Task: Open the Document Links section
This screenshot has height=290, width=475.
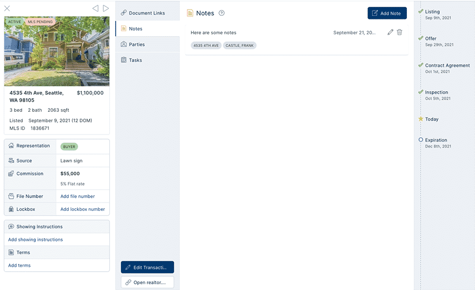Action: [148, 13]
